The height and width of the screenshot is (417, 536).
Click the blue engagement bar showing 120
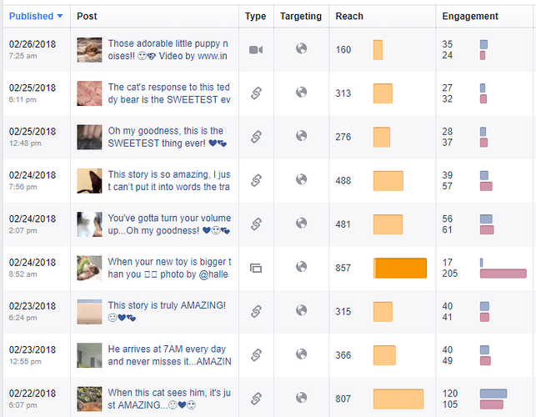[493, 393]
